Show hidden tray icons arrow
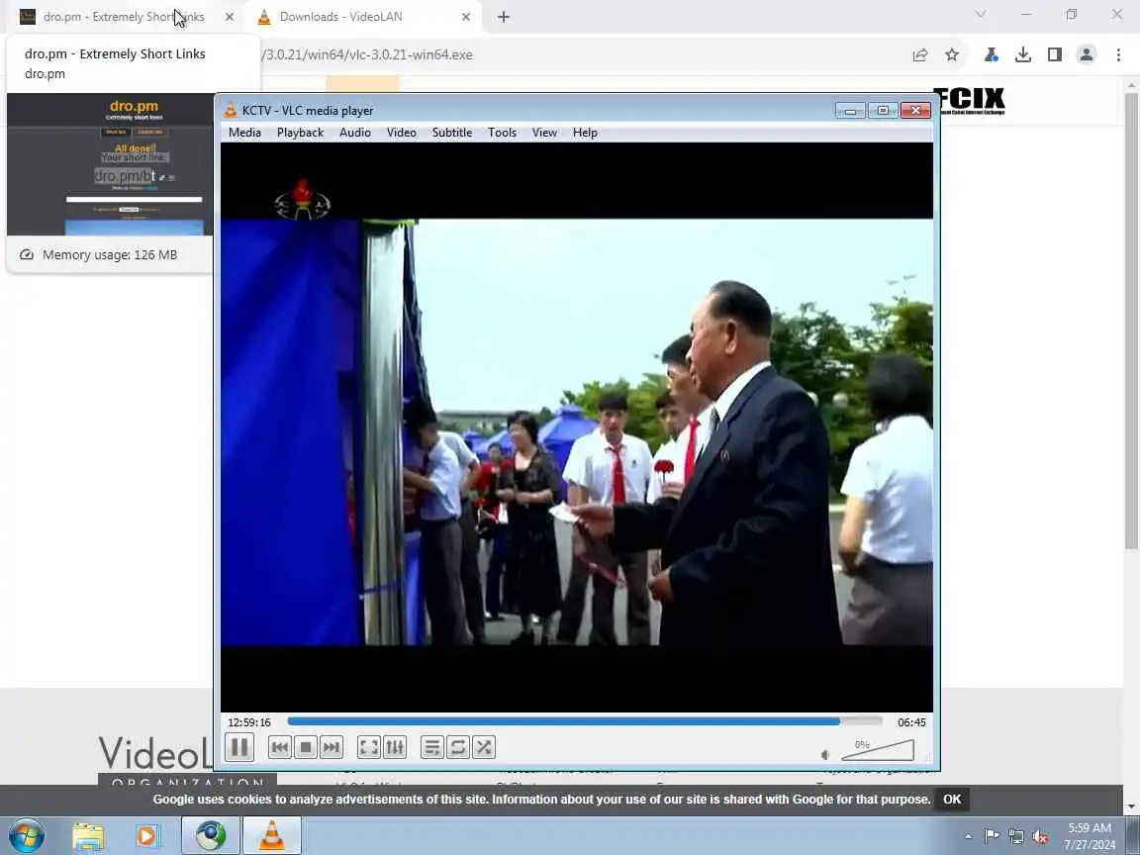This screenshot has width=1140, height=855. pyautogui.click(x=969, y=836)
